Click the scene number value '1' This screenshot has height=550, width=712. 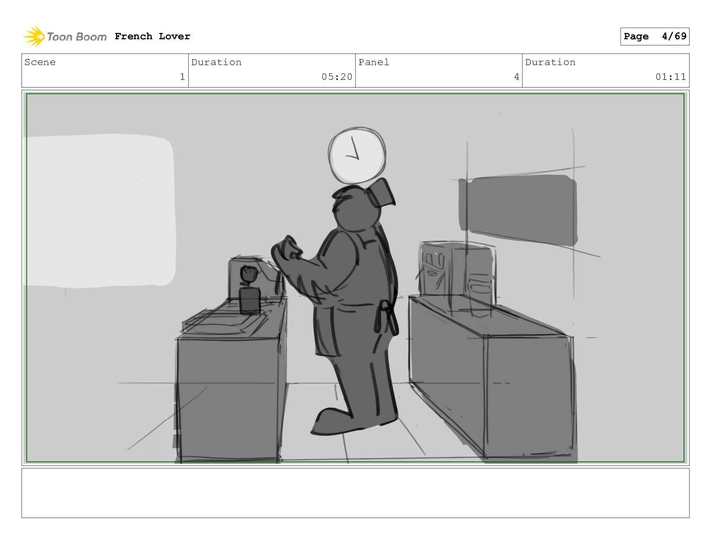(183, 77)
